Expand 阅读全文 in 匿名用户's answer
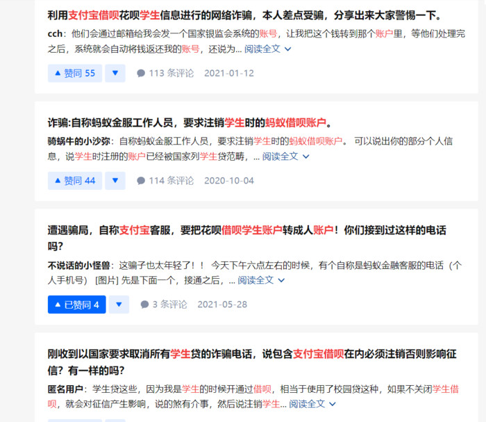 (312, 404)
